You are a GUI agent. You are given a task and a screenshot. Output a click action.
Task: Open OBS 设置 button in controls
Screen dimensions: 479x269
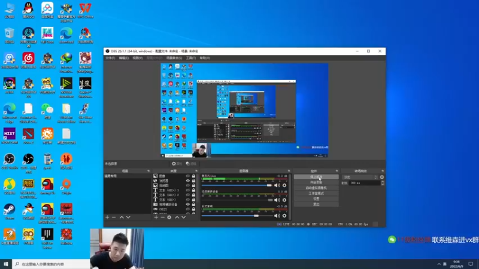[316, 199]
